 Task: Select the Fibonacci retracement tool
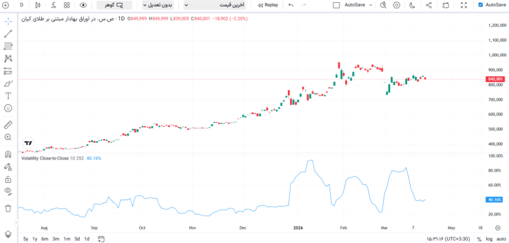pyautogui.click(x=8, y=46)
